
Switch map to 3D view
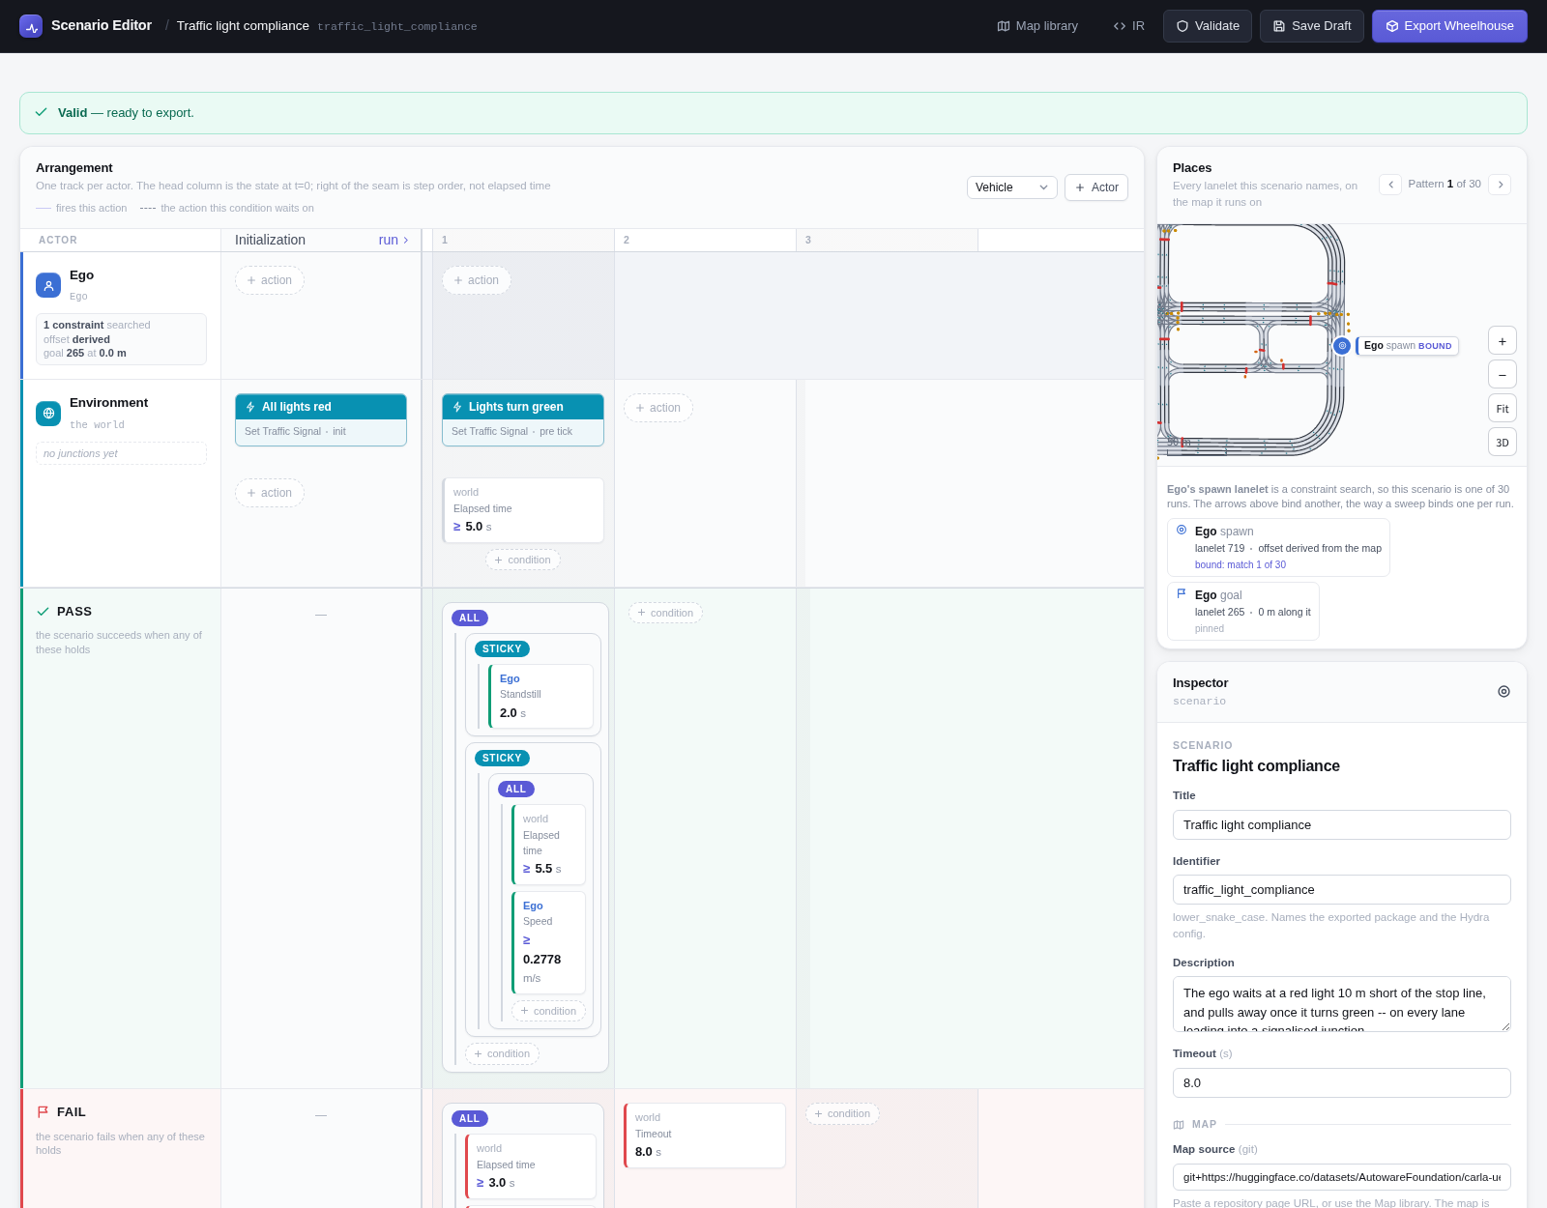coord(1503,443)
